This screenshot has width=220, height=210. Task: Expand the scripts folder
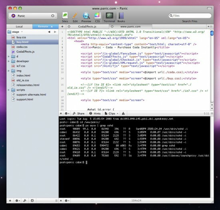coord(9,90)
